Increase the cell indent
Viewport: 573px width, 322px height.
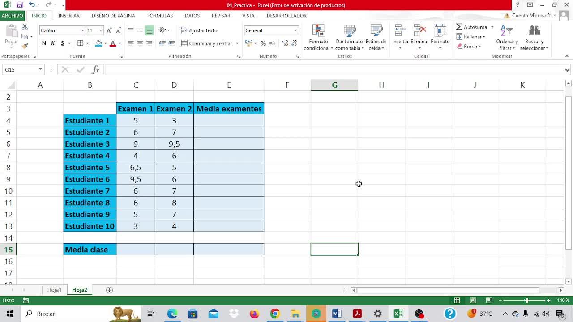pos(171,43)
